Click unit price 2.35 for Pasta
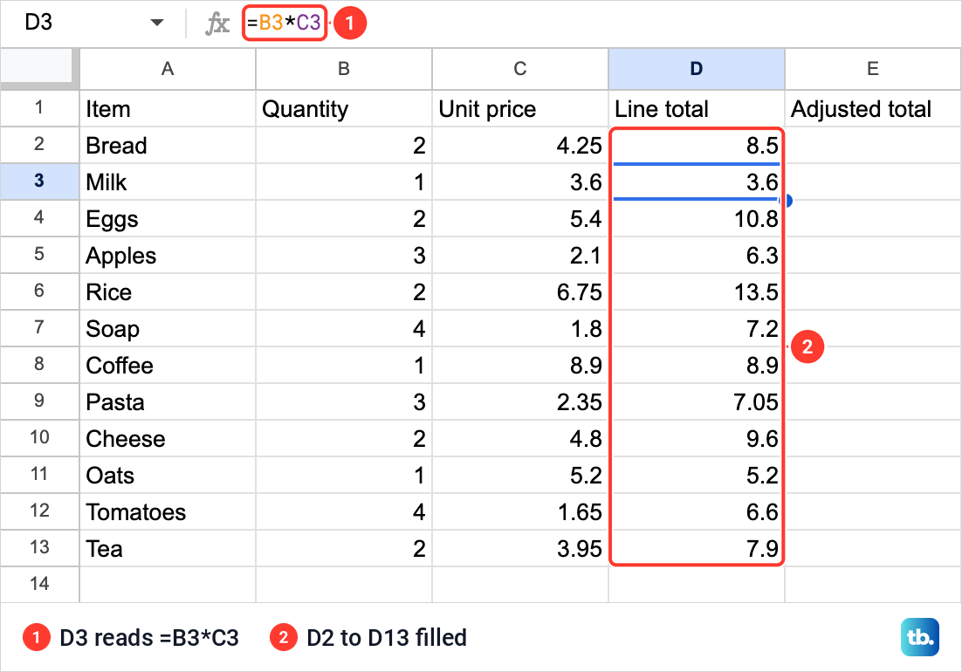The image size is (962, 672). (x=520, y=401)
